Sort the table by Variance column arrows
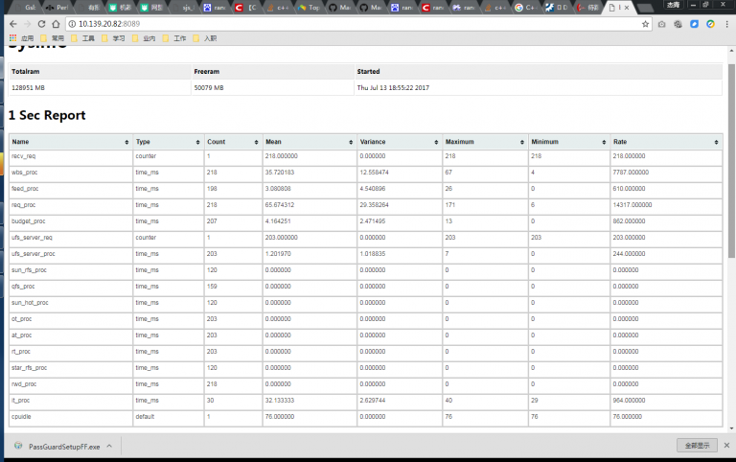 tap(436, 142)
